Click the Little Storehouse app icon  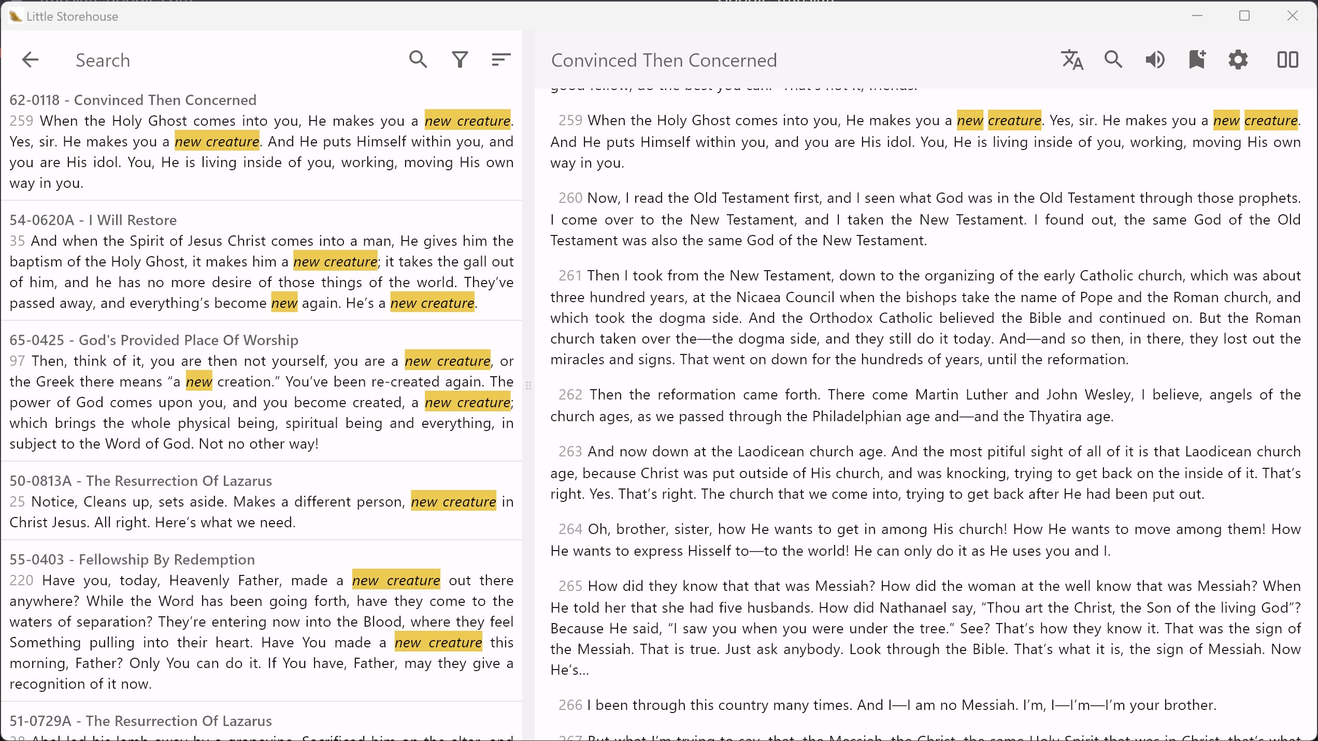tap(16, 16)
